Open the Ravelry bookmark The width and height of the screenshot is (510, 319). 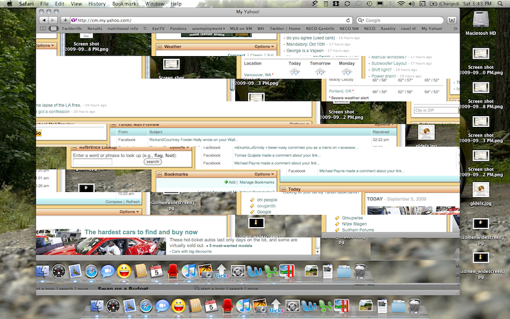388,29
